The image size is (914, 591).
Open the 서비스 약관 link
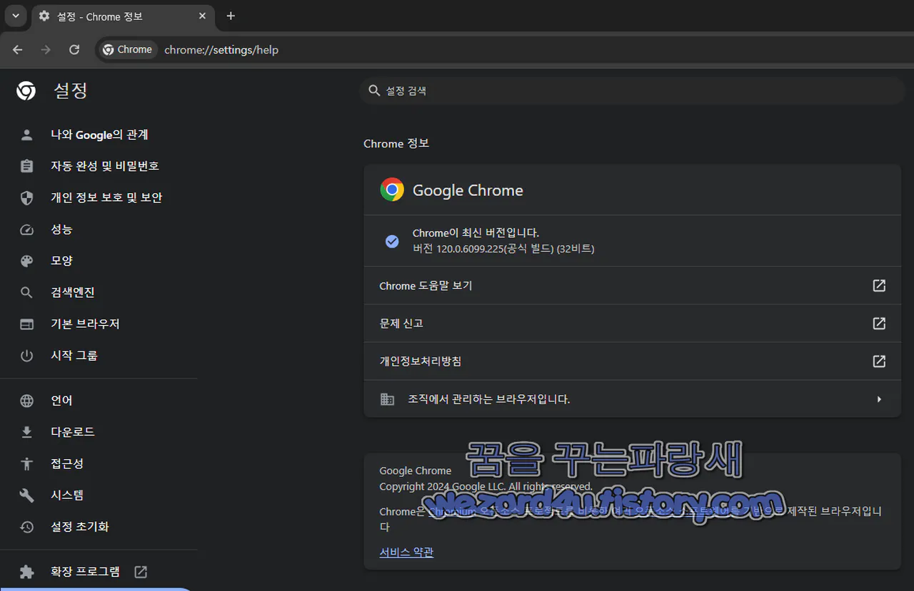(406, 551)
